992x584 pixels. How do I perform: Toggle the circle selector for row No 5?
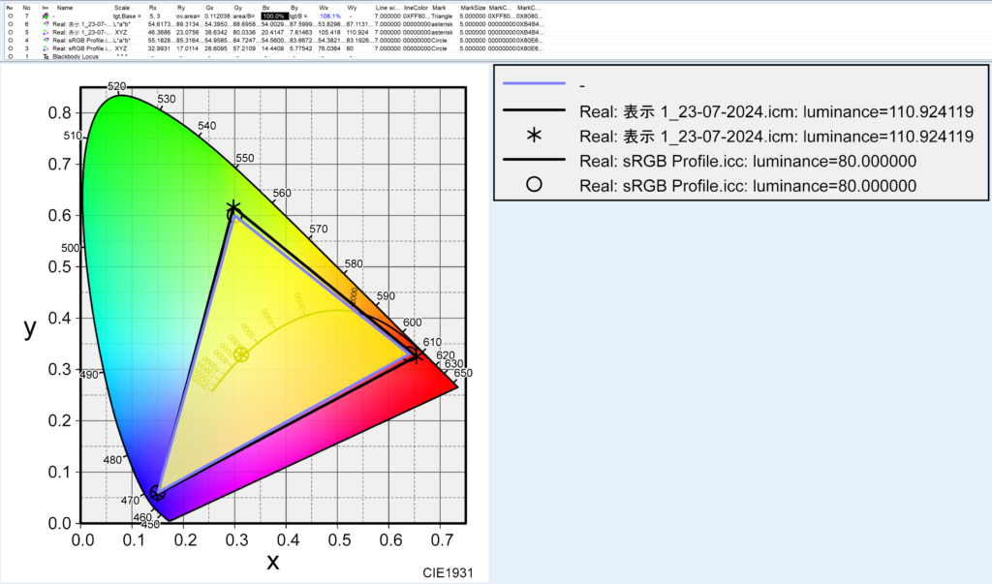10,32
